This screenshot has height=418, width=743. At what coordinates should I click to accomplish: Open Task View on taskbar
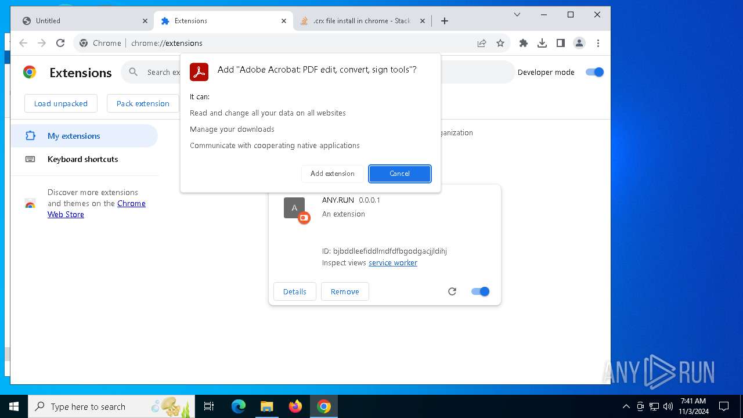tap(209, 406)
